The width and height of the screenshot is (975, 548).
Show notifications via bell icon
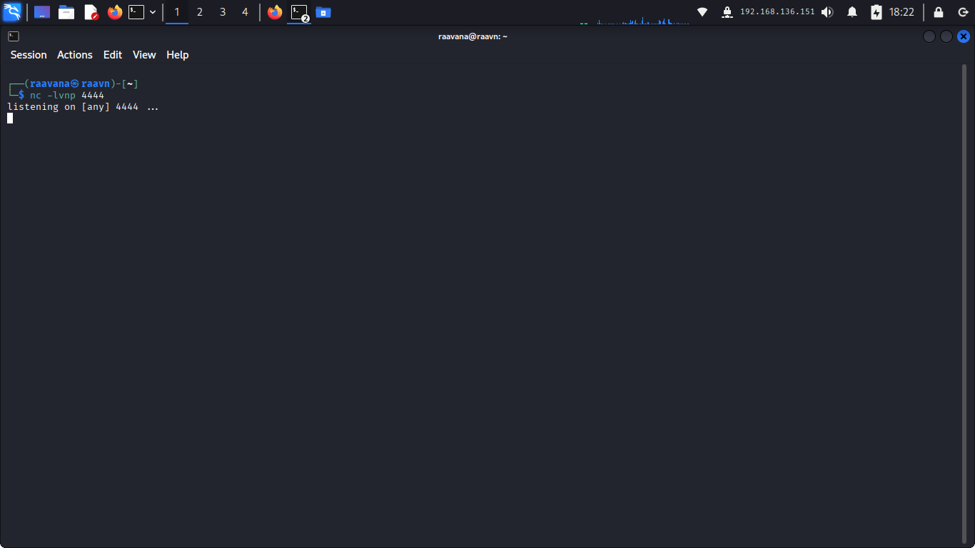852,12
